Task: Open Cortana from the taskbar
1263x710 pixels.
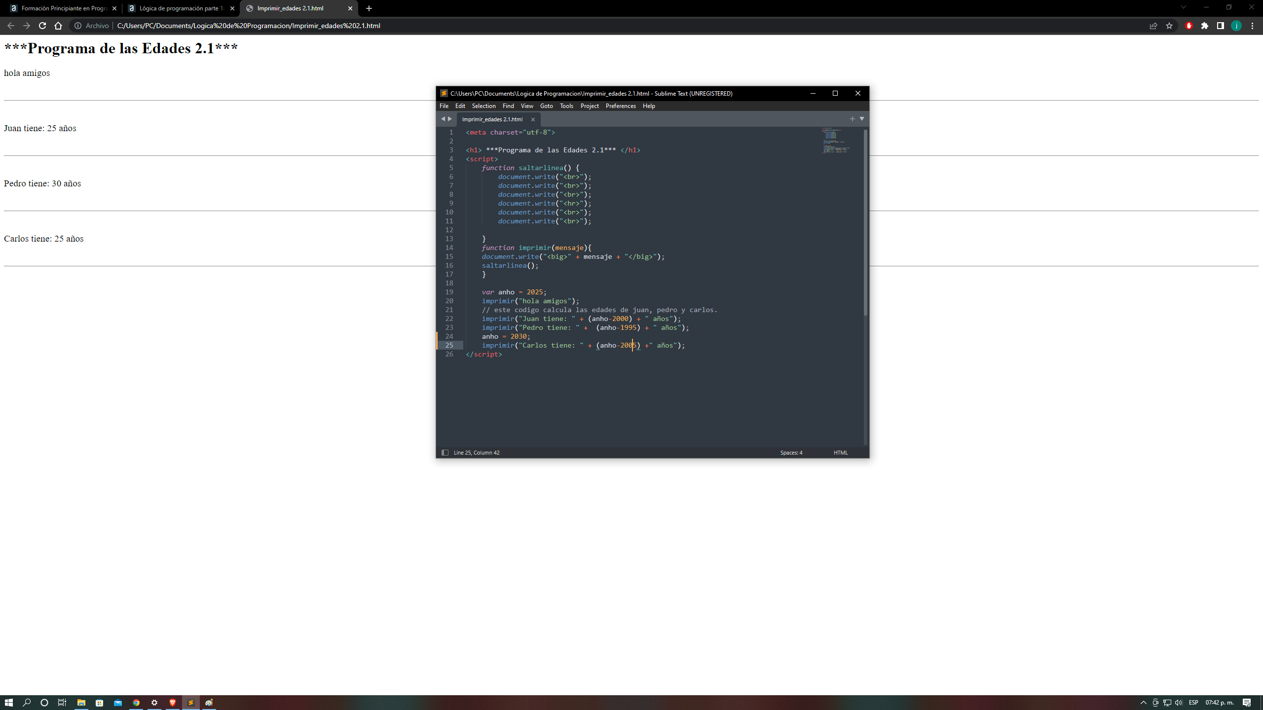Action: tap(44, 703)
